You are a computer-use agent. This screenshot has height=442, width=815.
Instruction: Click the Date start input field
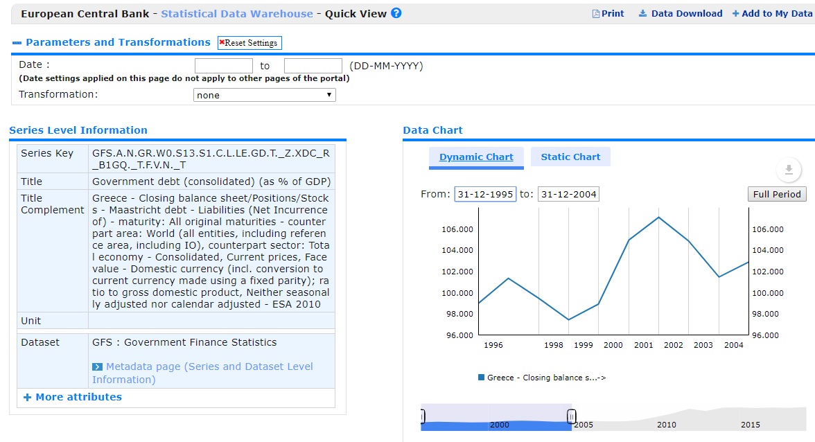click(x=223, y=66)
